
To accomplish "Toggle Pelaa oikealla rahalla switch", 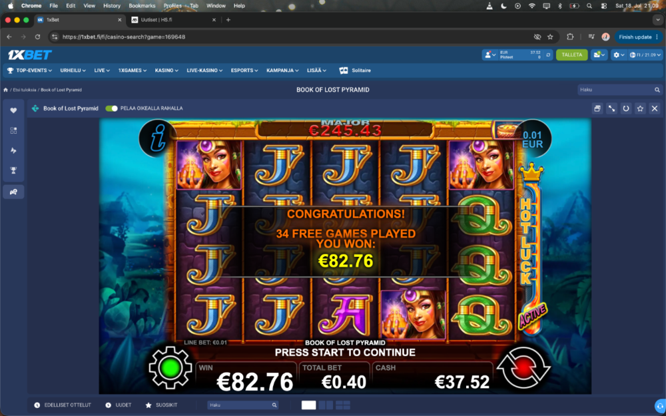I will coord(111,108).
